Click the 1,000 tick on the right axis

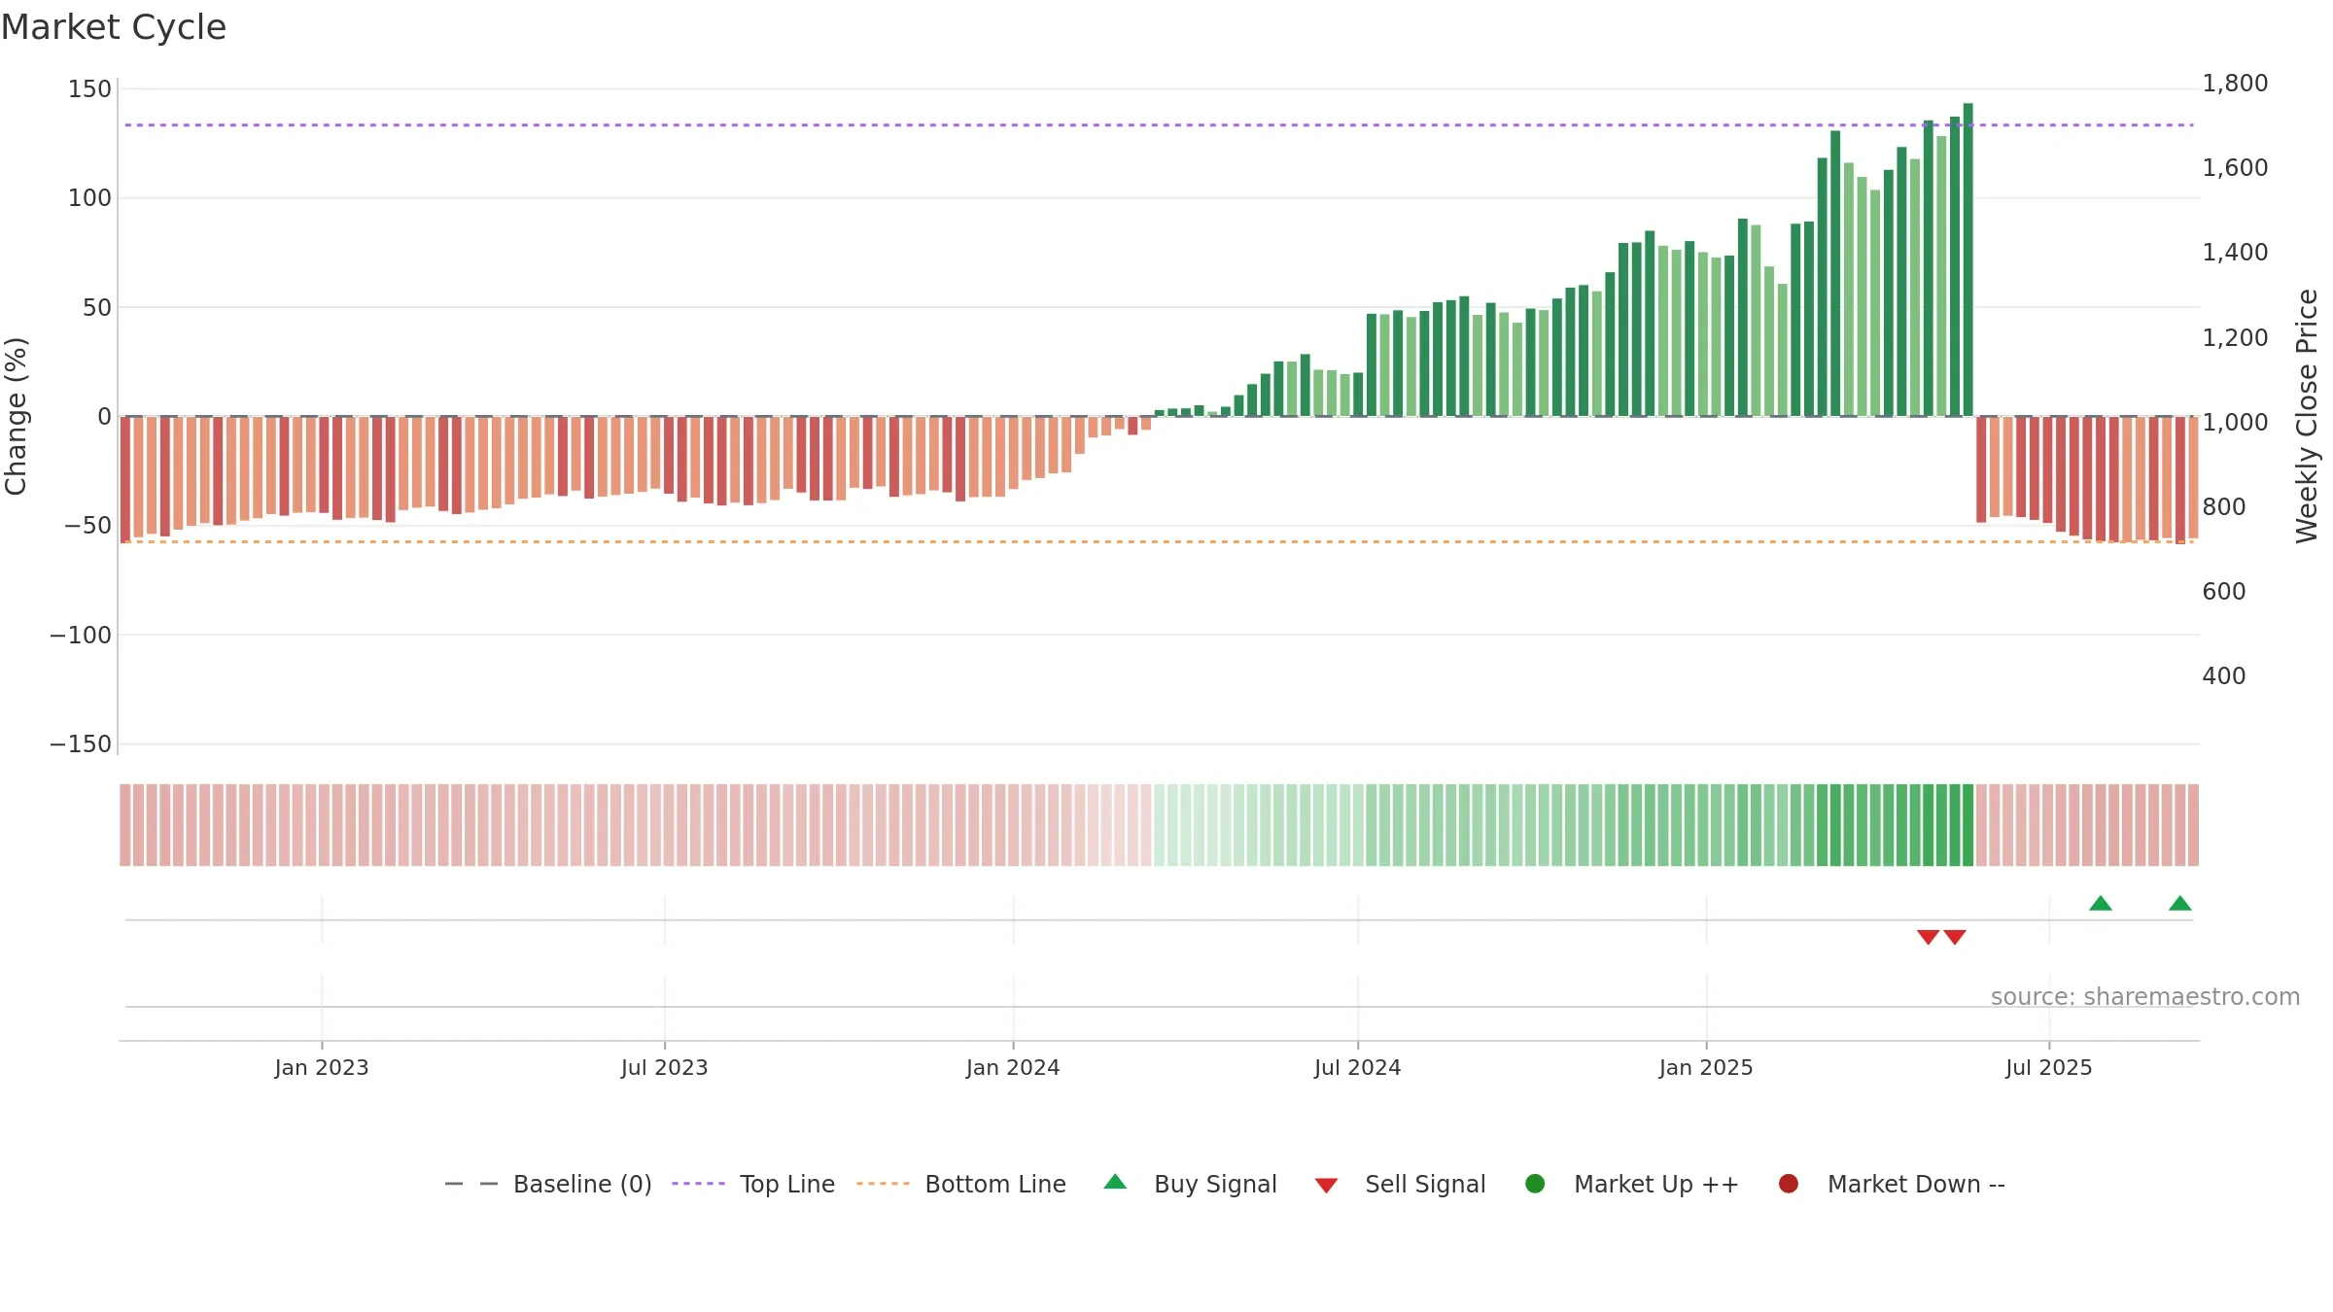(x=2235, y=423)
